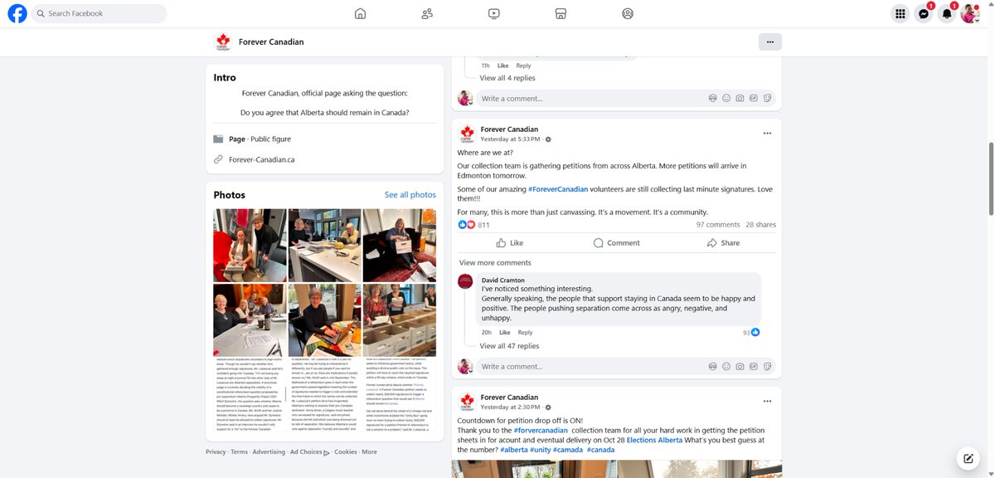View reactions count 811
This screenshot has width=995, height=478.
[x=483, y=225]
